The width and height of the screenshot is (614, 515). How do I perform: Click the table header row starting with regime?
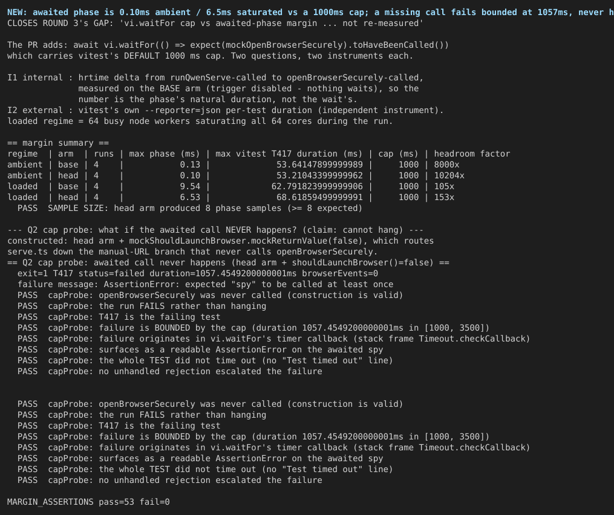[258, 154]
